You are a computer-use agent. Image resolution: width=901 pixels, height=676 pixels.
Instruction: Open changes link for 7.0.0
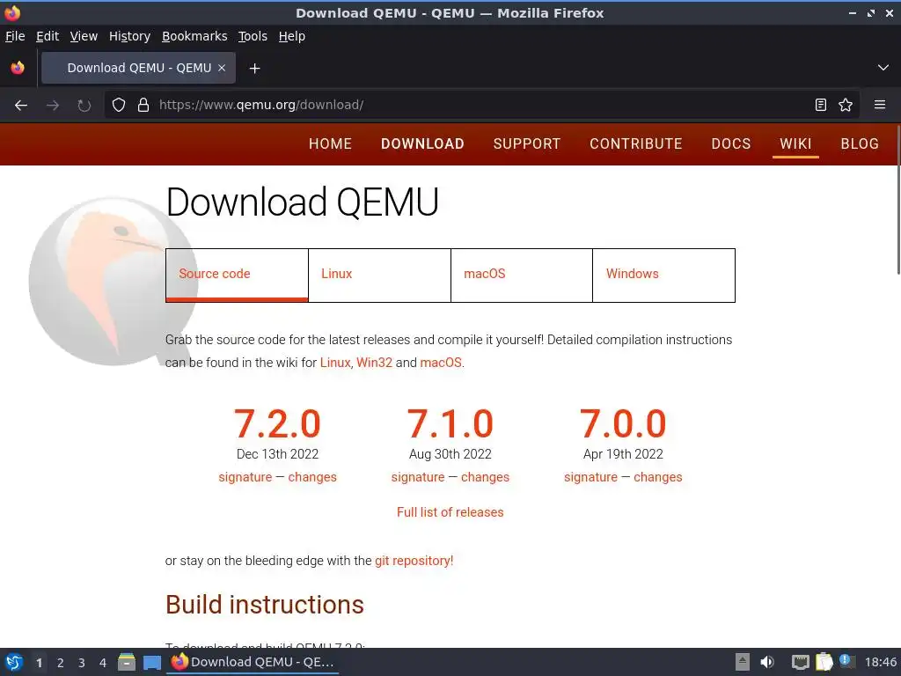click(x=658, y=477)
